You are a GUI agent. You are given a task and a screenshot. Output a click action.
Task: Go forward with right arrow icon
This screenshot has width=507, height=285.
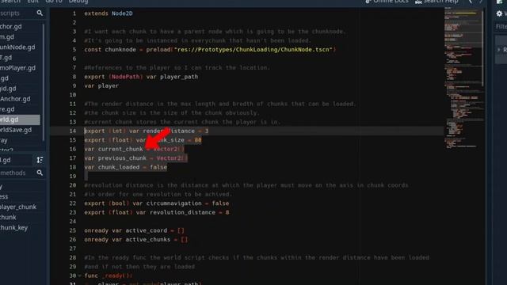click(481, 2)
